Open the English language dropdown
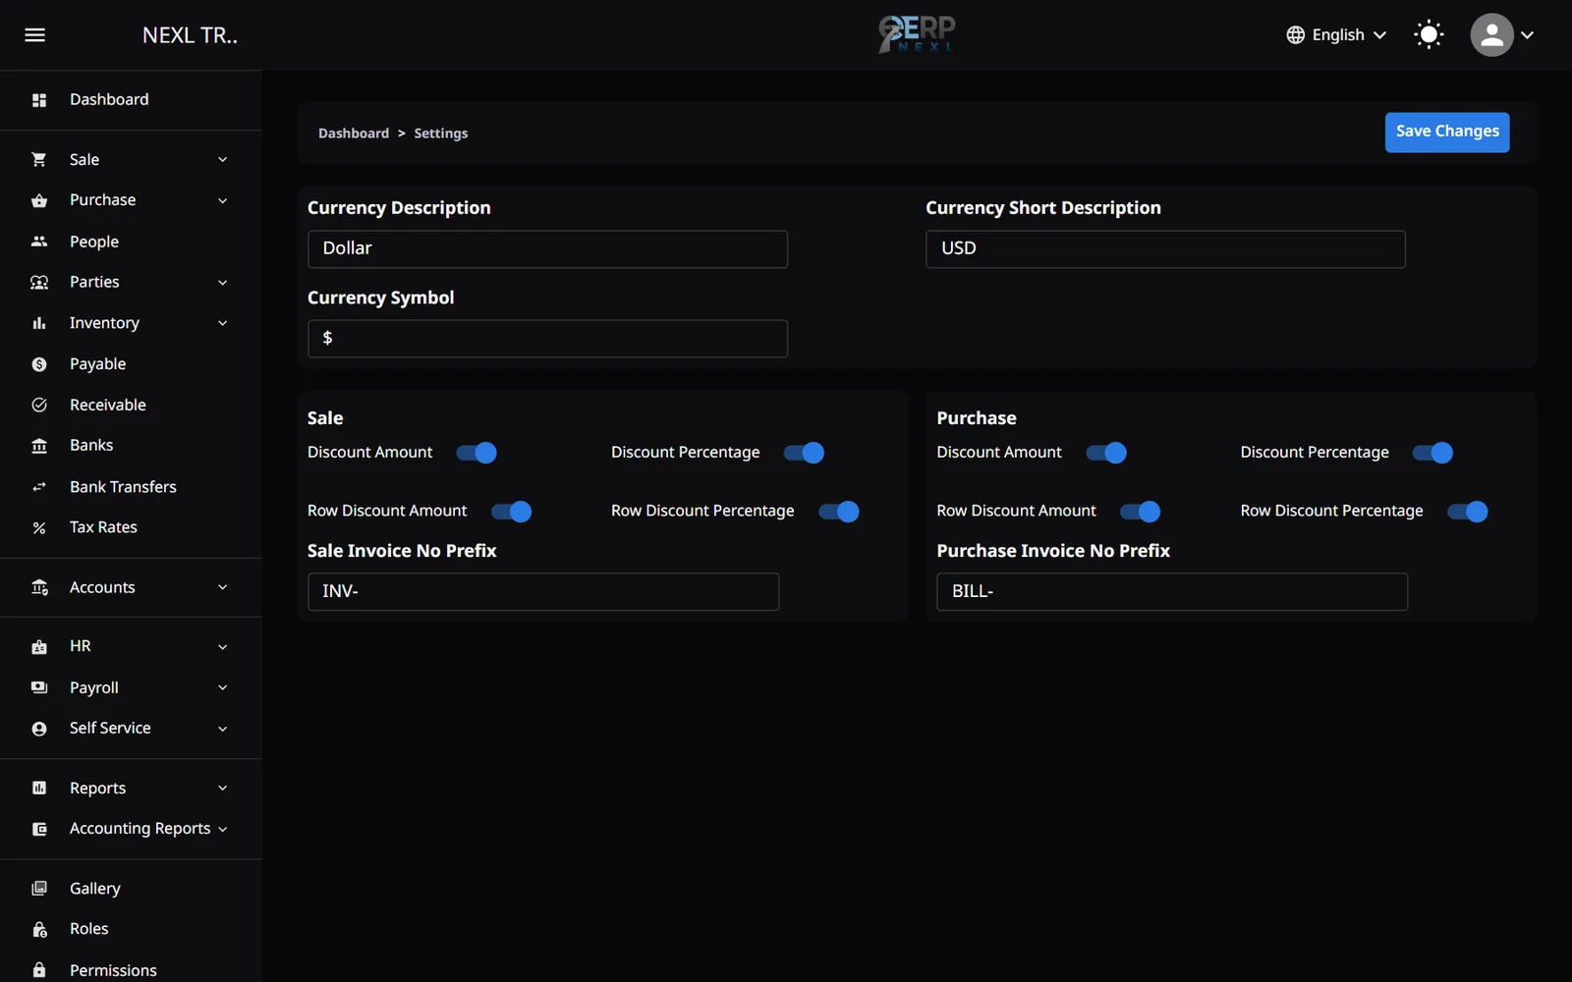The image size is (1572, 982). 1337,34
